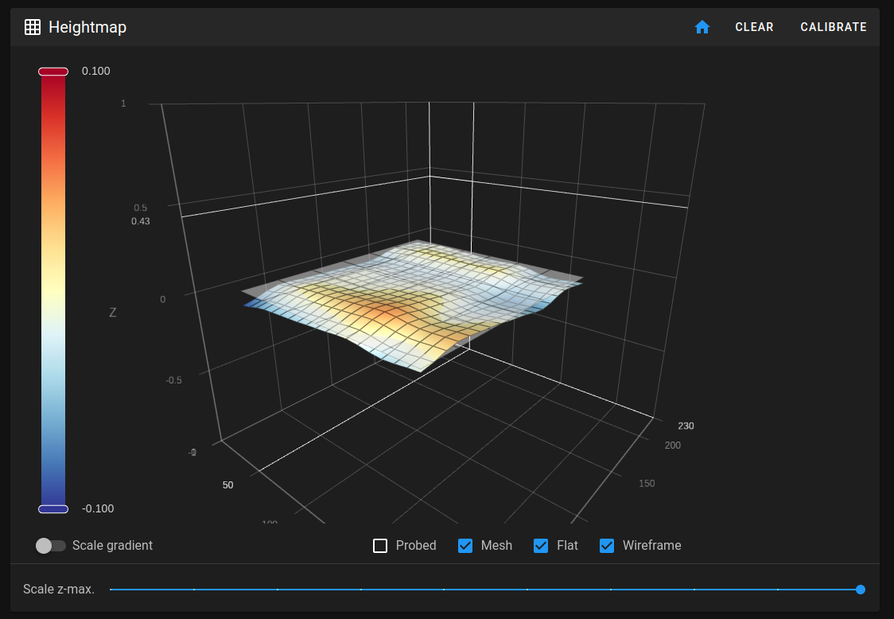The width and height of the screenshot is (894, 619).
Task: Disable the Wireframe checkbox
Action: click(x=607, y=546)
